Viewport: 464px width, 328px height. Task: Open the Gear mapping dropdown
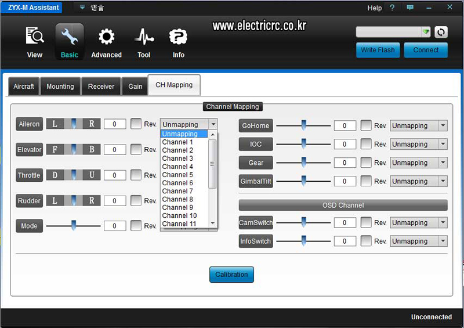(418, 163)
